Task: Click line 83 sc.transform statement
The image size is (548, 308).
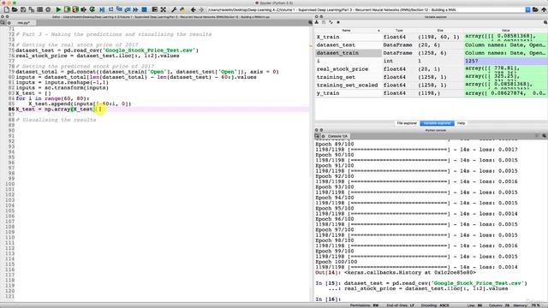Action: click(62, 87)
